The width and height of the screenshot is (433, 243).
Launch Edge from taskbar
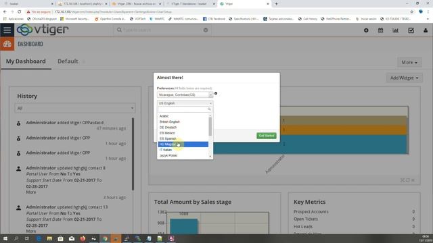39,238
